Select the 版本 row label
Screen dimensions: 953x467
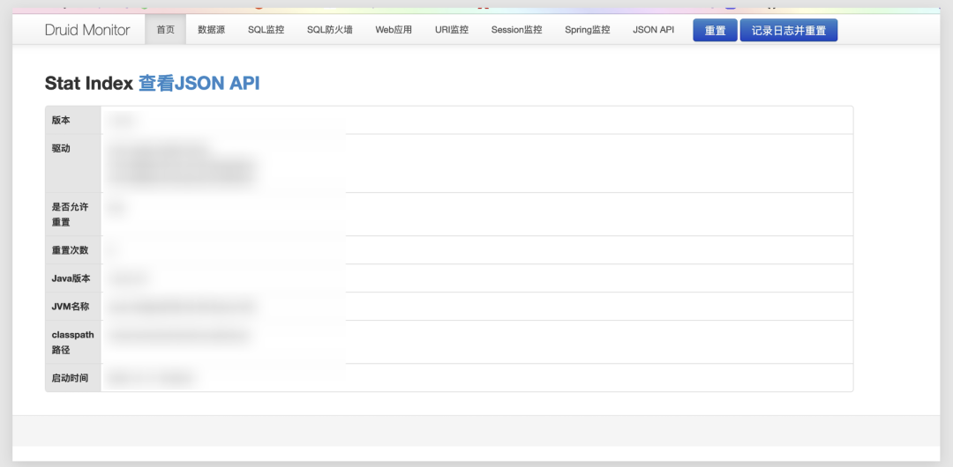[61, 120]
